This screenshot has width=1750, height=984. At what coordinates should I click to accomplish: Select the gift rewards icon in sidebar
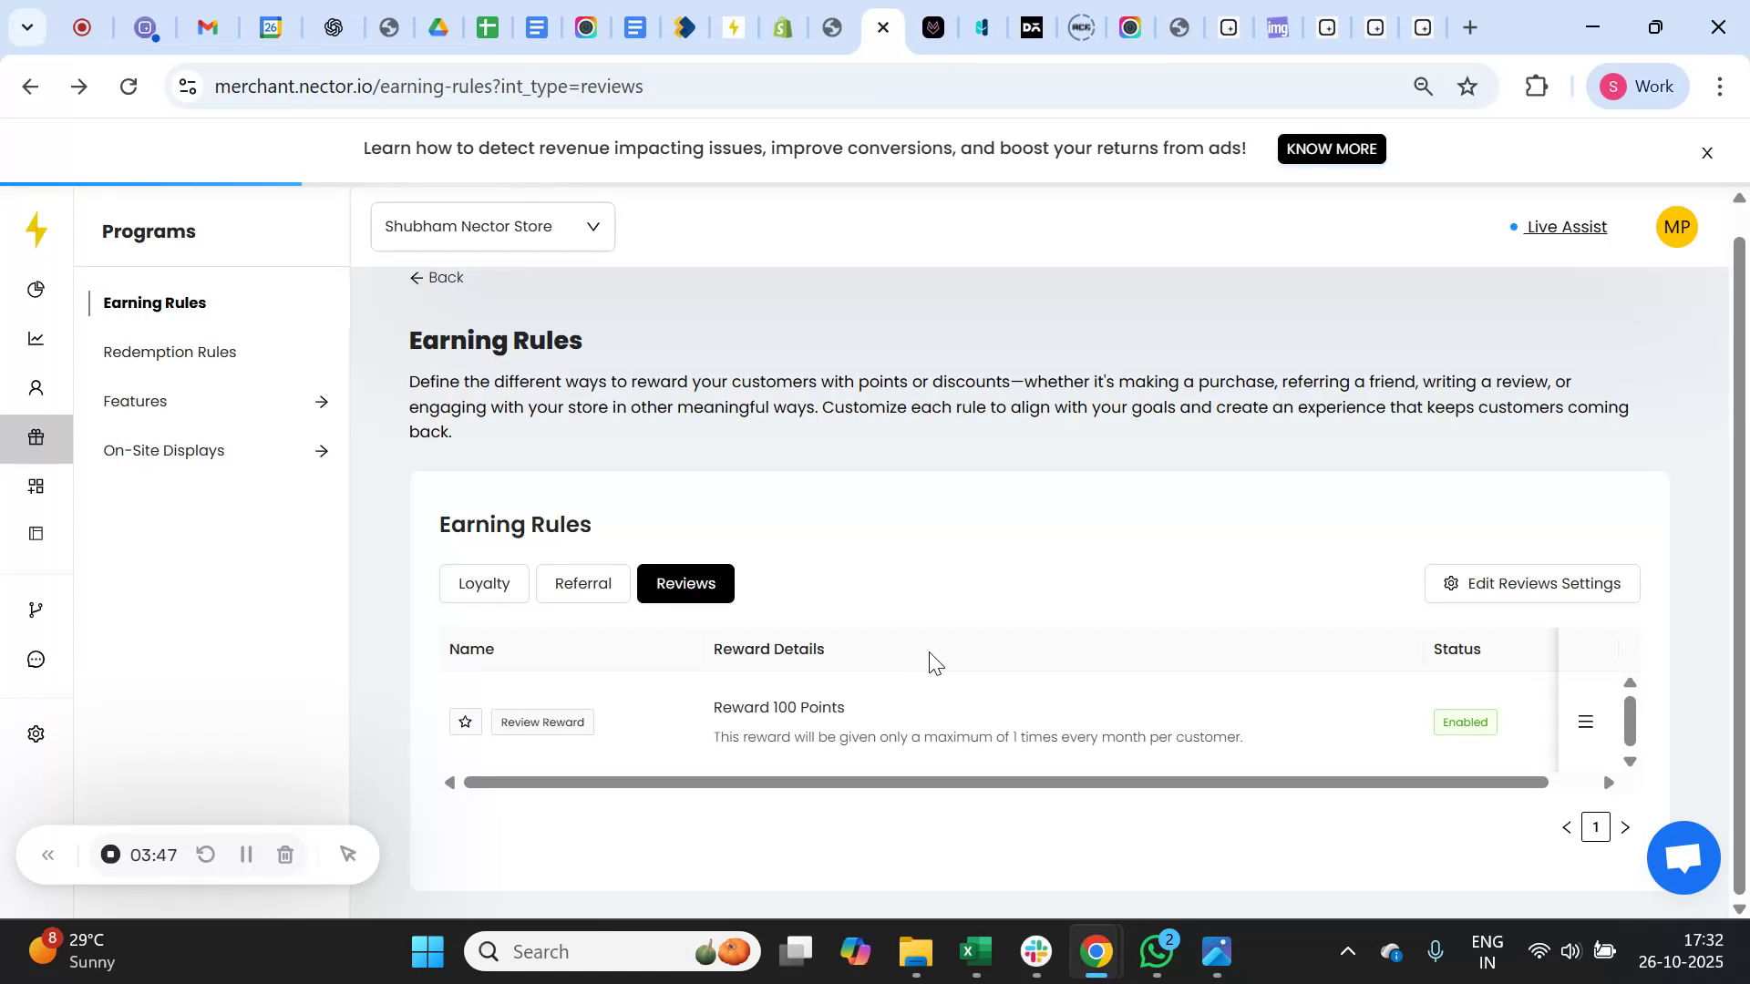(x=36, y=437)
